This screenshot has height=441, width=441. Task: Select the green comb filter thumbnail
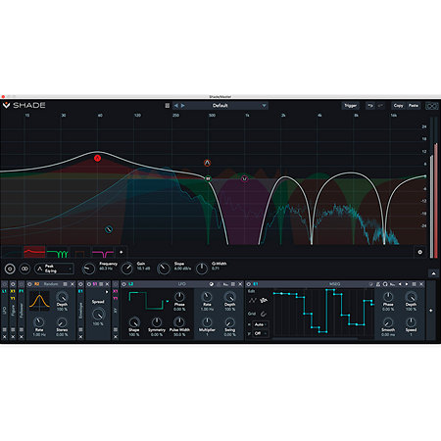57,252
